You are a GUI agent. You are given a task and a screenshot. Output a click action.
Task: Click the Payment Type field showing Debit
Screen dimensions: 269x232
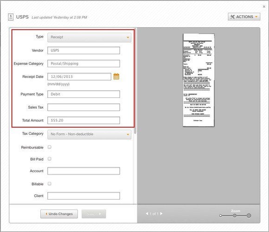point(83,94)
